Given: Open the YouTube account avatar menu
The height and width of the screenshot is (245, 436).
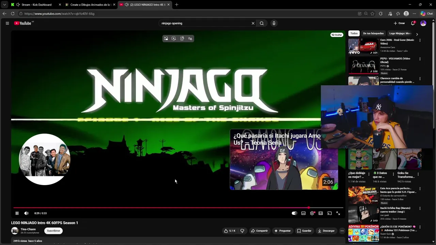Looking at the screenshot, I should (x=423, y=23).
